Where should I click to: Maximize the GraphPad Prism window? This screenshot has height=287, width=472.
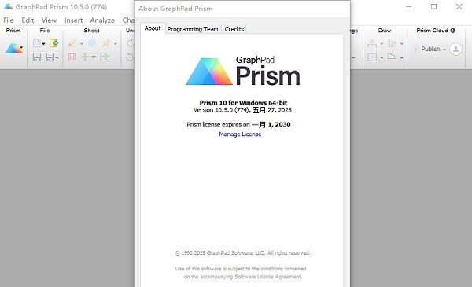(x=433, y=6)
